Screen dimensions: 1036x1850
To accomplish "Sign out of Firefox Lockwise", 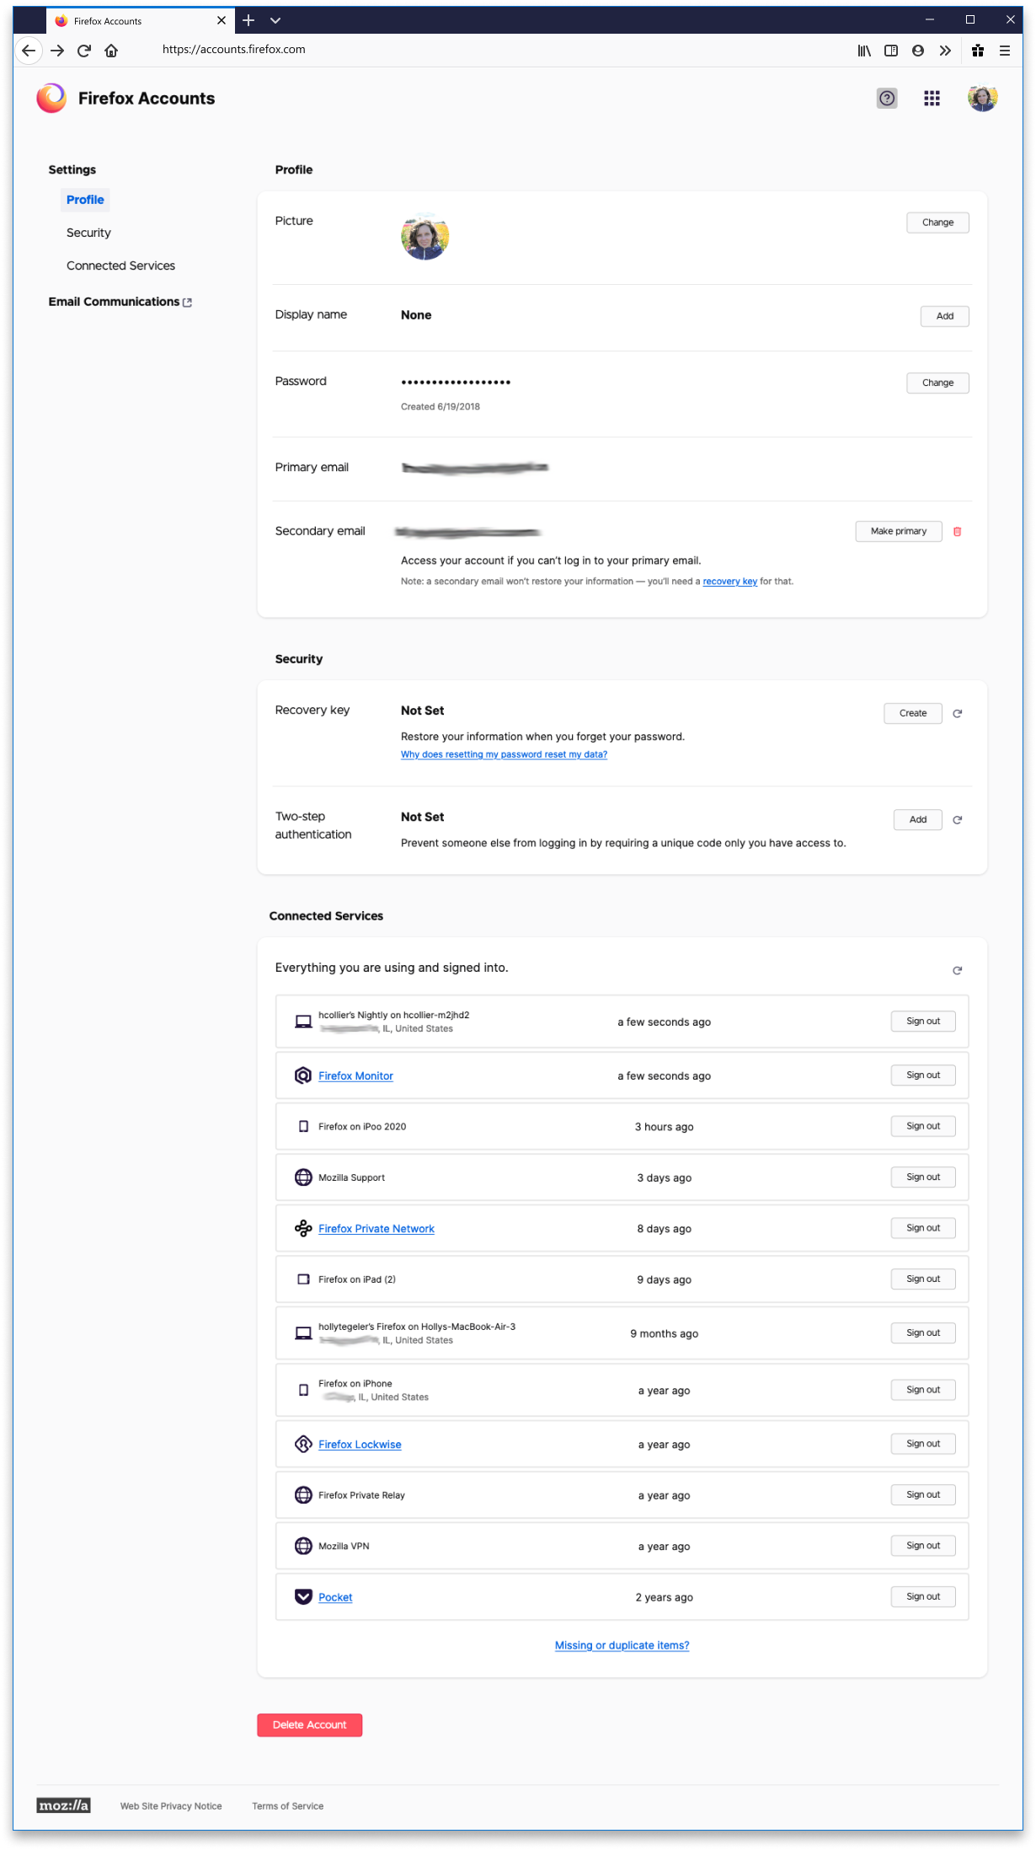I will click(x=923, y=1444).
